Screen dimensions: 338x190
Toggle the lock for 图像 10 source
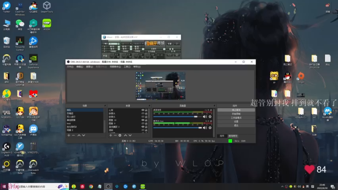146,120
